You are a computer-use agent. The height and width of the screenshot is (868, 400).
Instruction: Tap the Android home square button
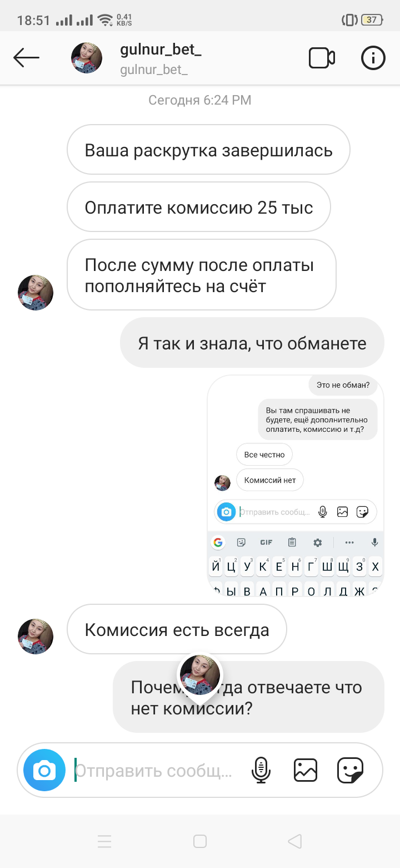200,841
